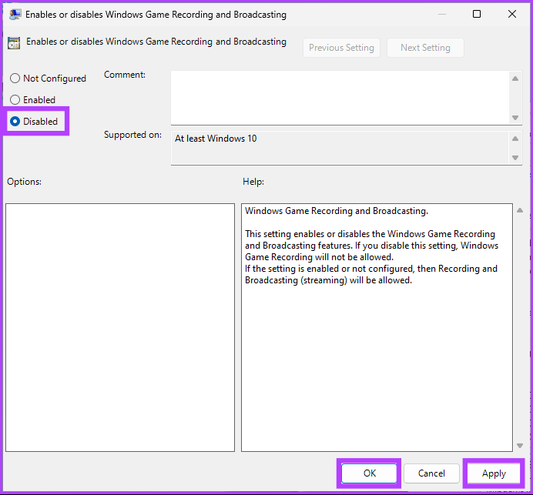Close the Game Recording policy dialog
Image resolution: width=533 pixels, height=495 pixels.
pos(512,14)
